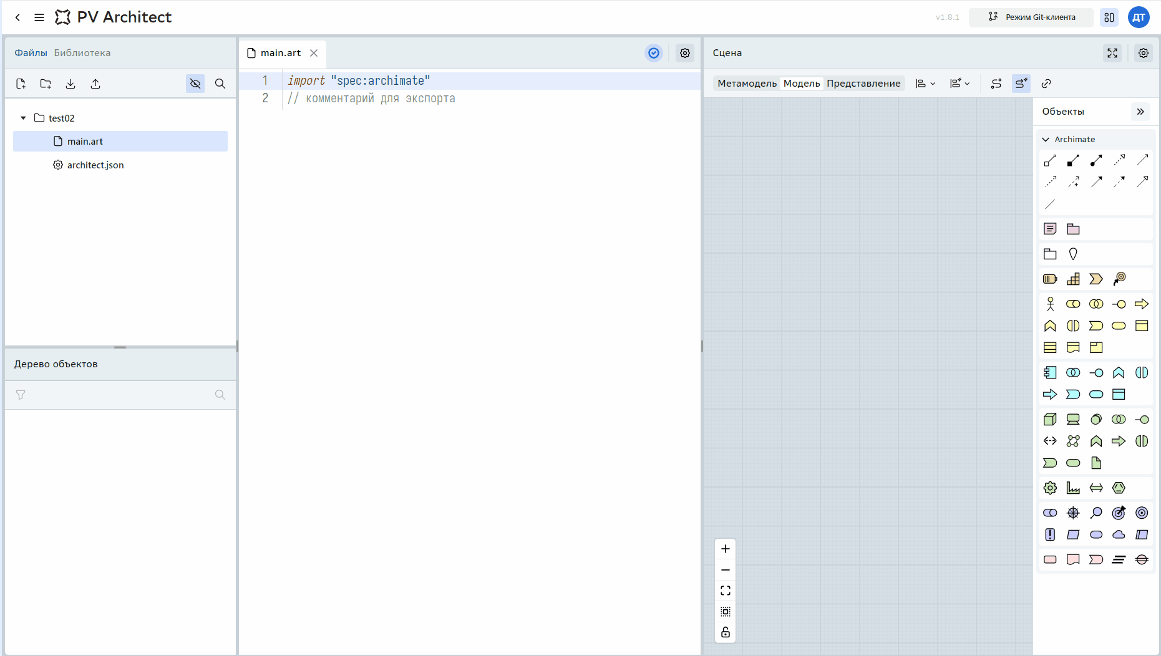This screenshot has height=656, width=1161.
Task: Click line 1 import statement in editor
Action: pyautogui.click(x=359, y=80)
